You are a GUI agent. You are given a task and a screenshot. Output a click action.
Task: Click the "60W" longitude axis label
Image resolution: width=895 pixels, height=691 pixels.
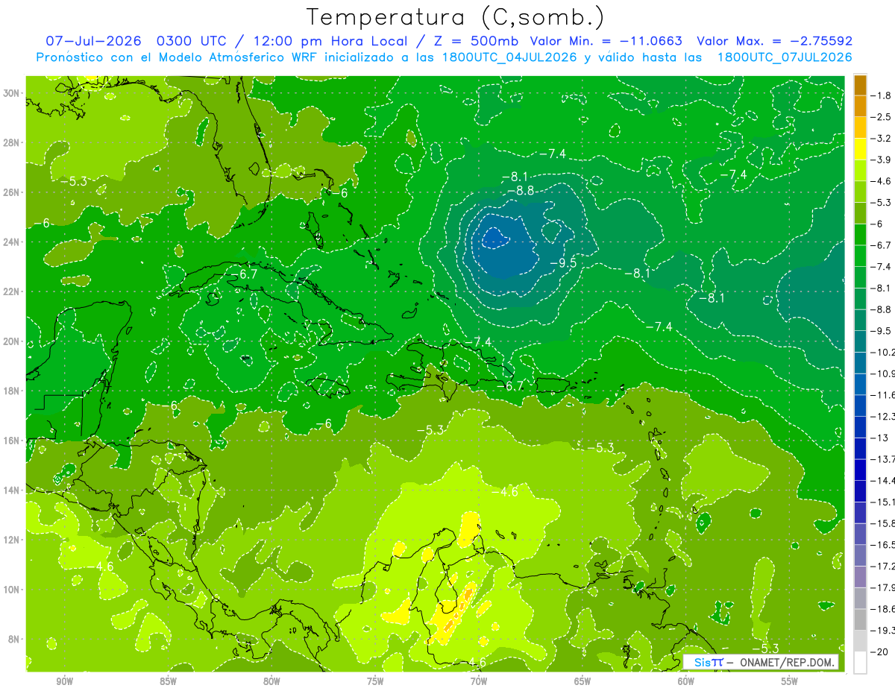pos(686,681)
